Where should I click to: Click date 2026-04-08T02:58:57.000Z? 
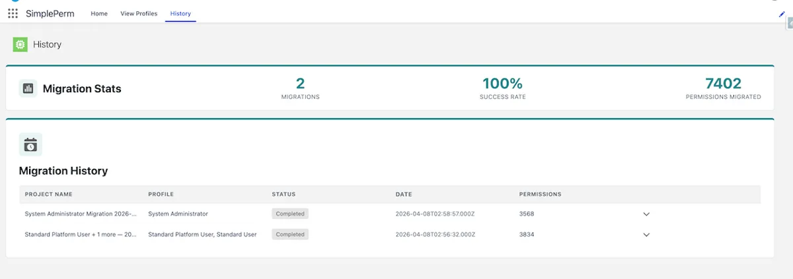tap(435, 214)
